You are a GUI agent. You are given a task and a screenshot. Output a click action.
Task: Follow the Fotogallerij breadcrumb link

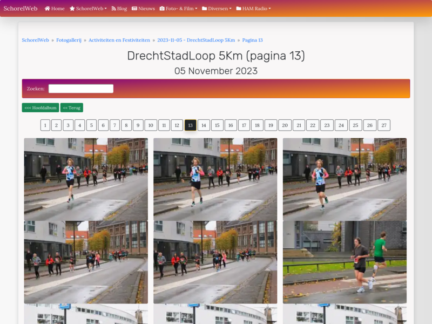point(69,40)
